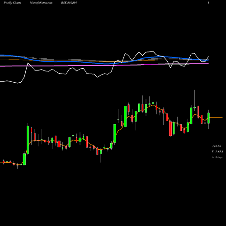Click the last green candlestick at chart's right end
This screenshot has height=226, width=226.
click(x=208, y=118)
